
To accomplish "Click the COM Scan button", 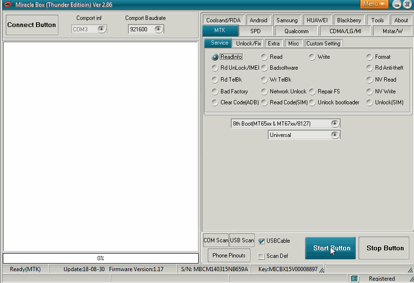I will click(216, 240).
